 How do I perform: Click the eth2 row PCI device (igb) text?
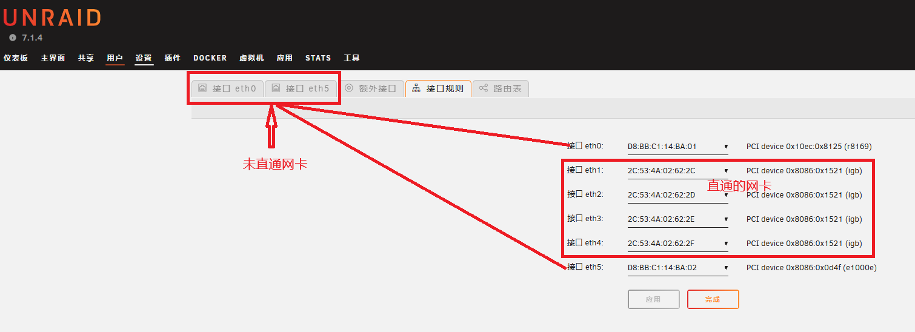click(x=804, y=195)
